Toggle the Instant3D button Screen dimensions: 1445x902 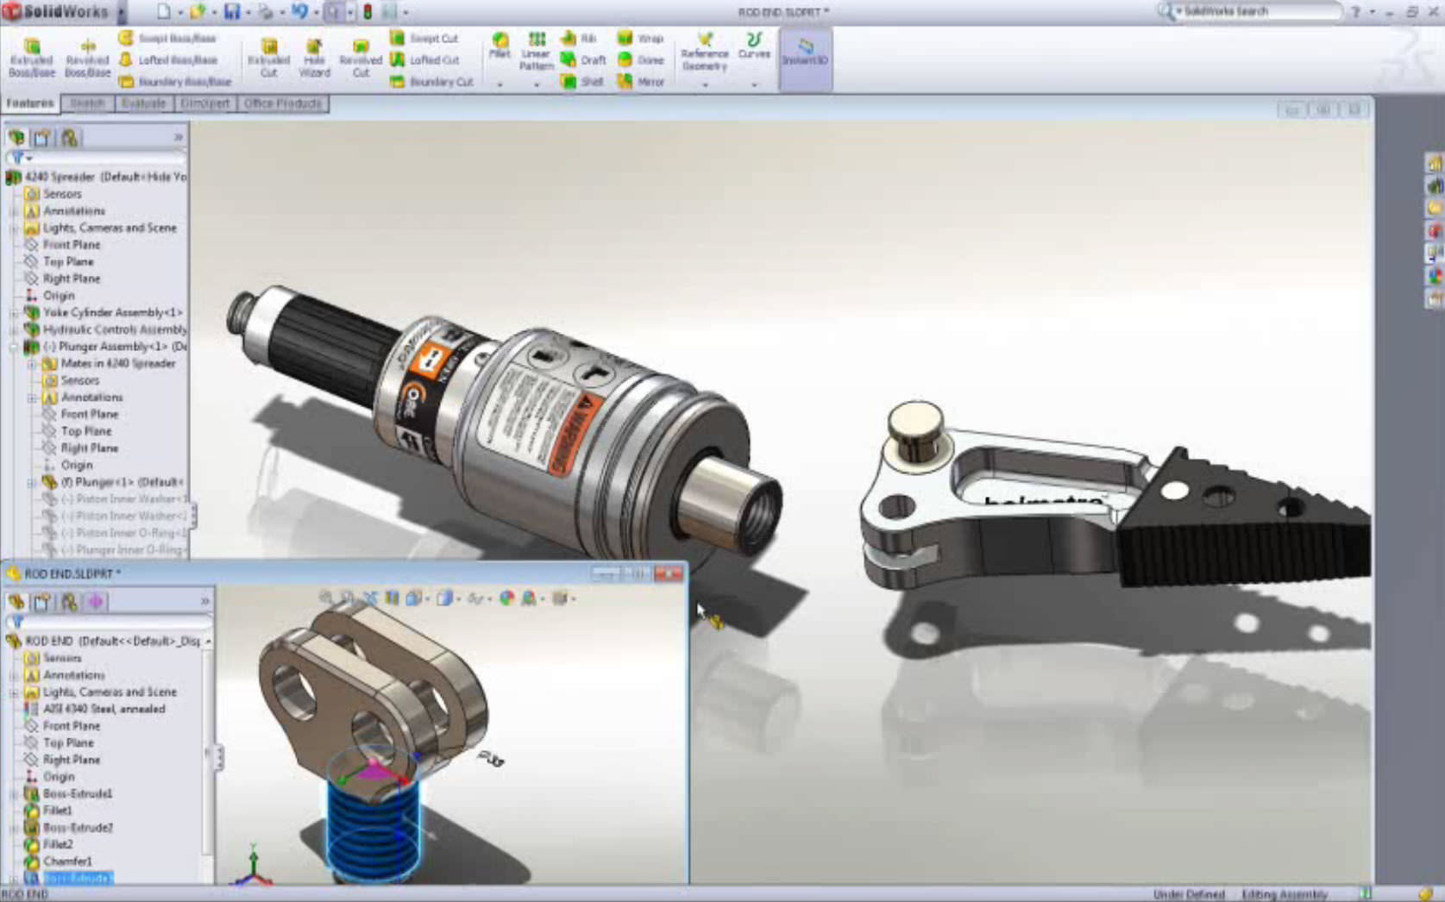[805, 52]
